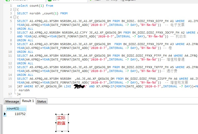This screenshot has width=198, height=134.
Task: Click the Explain button in the toolbar
Action: pos(130,1)
